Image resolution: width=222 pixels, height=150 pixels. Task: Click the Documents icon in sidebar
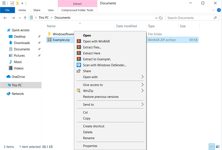tap(11, 49)
